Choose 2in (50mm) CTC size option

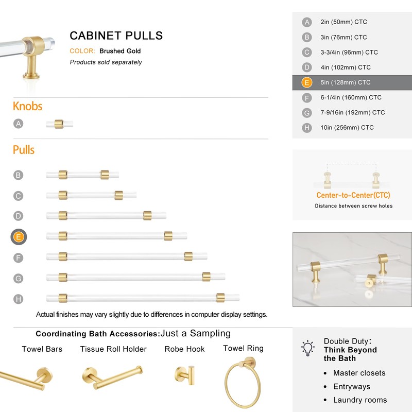[x=344, y=22]
